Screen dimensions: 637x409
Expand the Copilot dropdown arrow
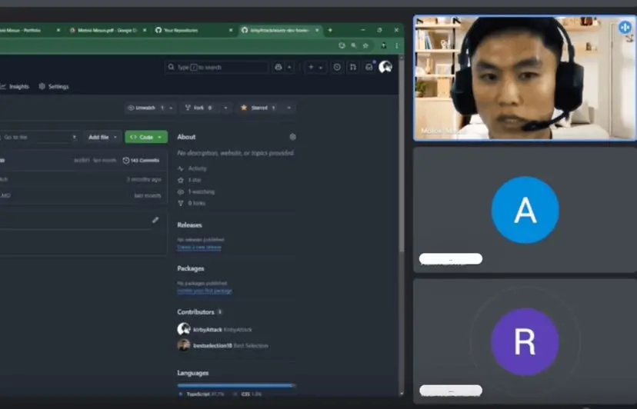289,68
